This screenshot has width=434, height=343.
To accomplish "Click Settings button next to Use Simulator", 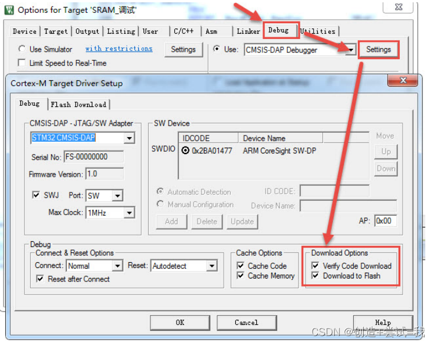I will [x=183, y=49].
